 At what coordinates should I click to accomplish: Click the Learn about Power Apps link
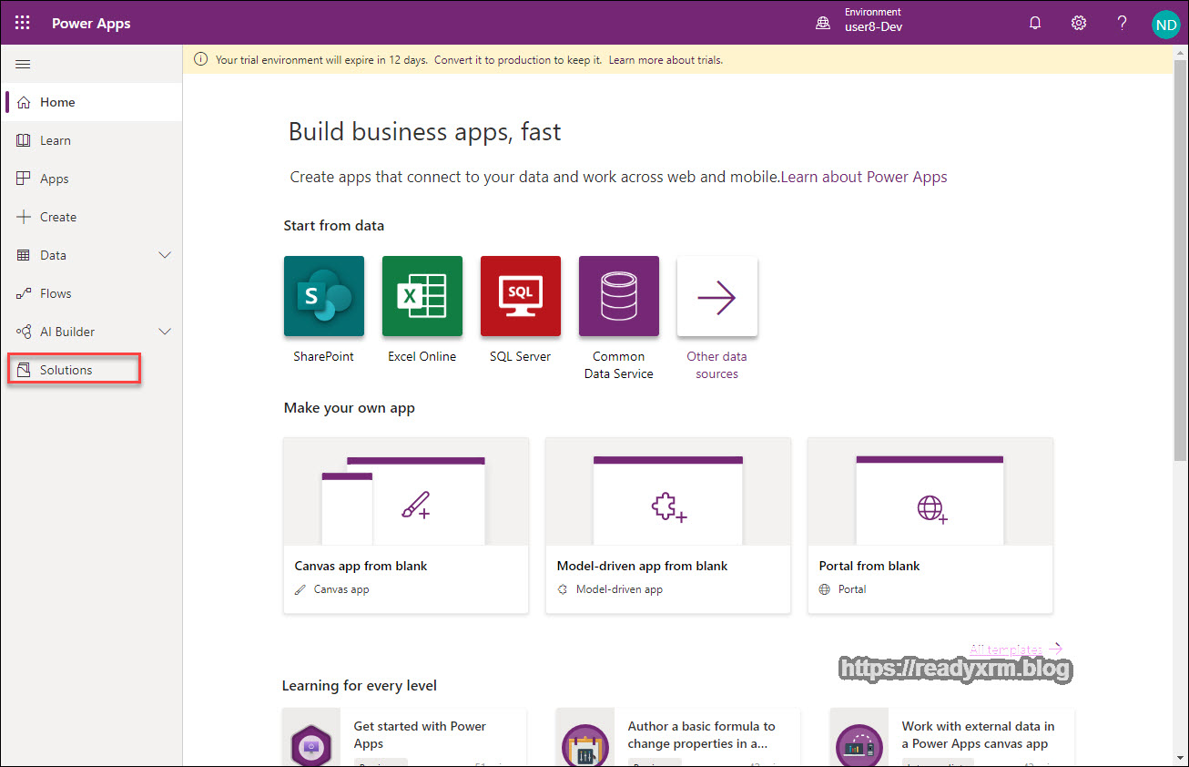tap(865, 177)
